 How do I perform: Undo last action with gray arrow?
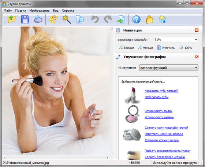95,19
